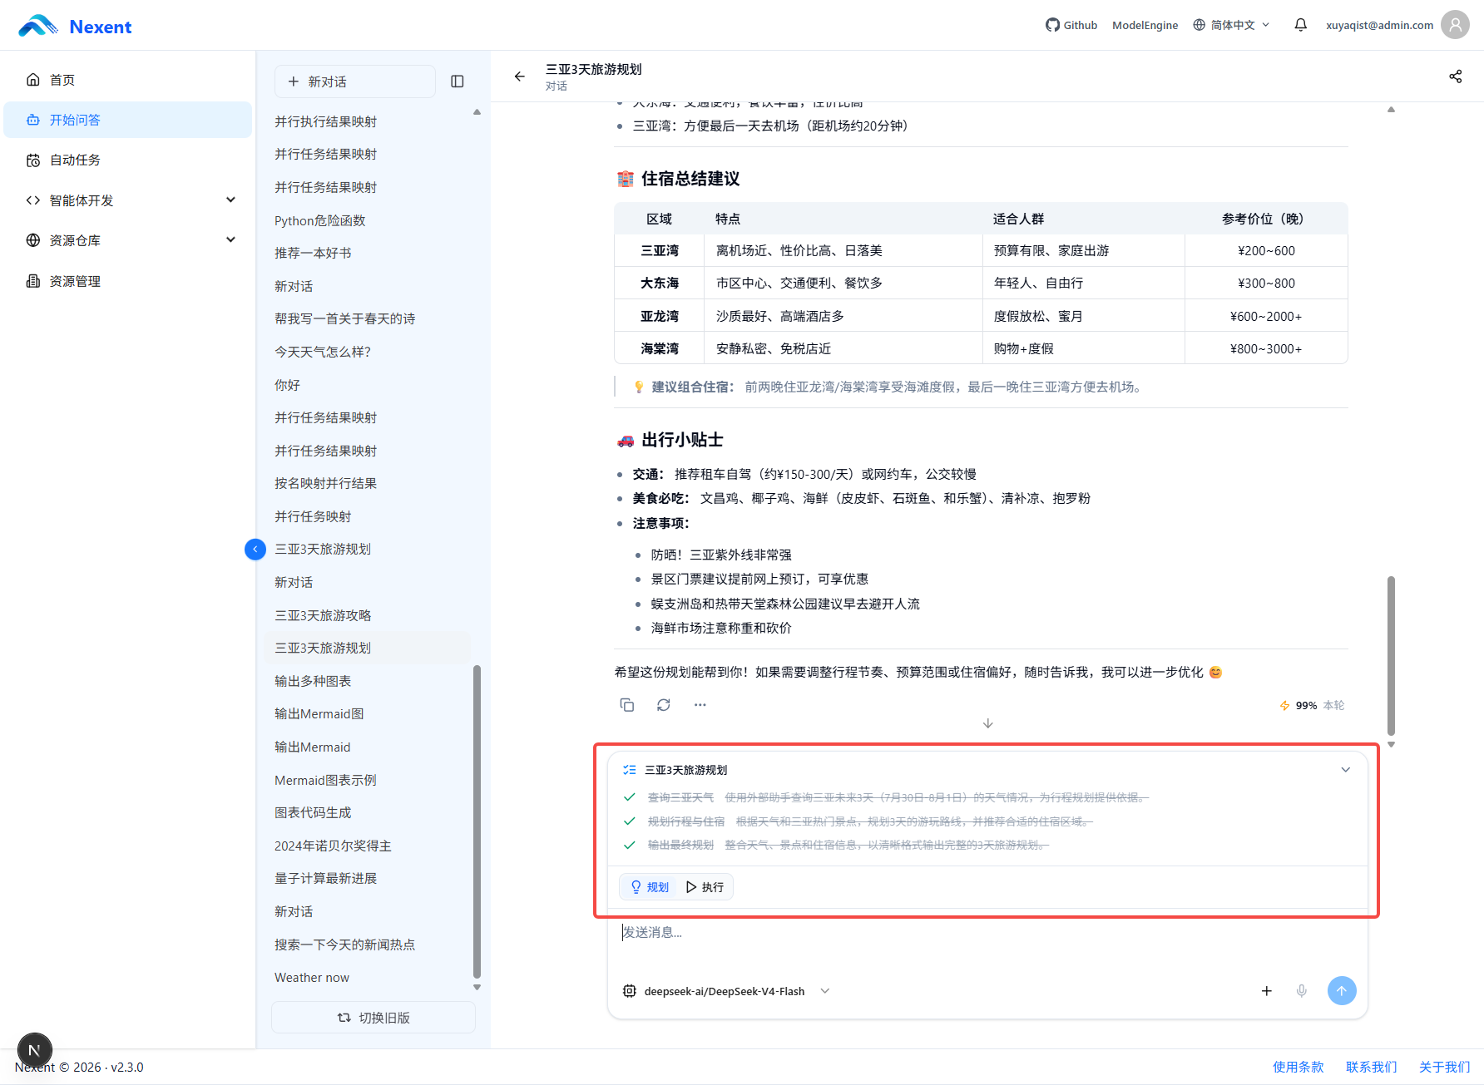This screenshot has width=1484, height=1085.
Task: Open the ModelEngine link
Action: [1145, 25]
